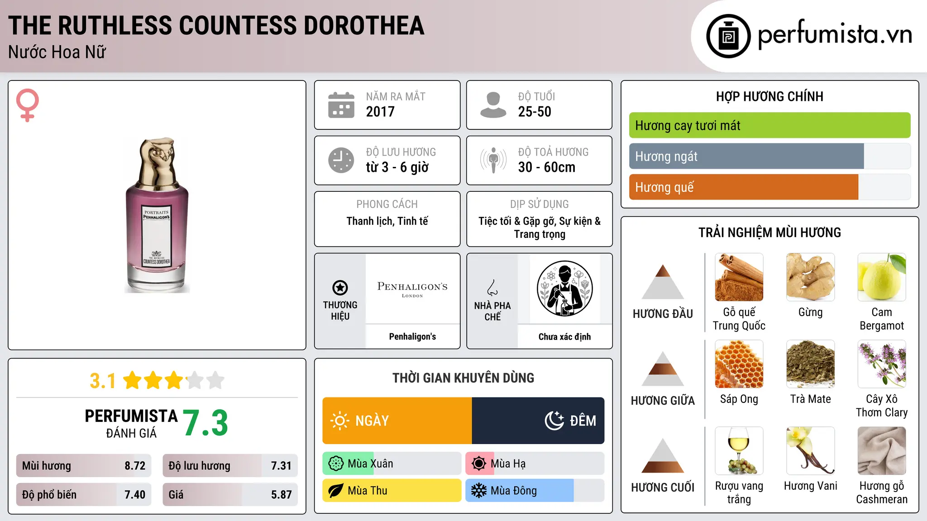
Task: Select the Rượu vang trắng wine image
Action: tap(739, 451)
